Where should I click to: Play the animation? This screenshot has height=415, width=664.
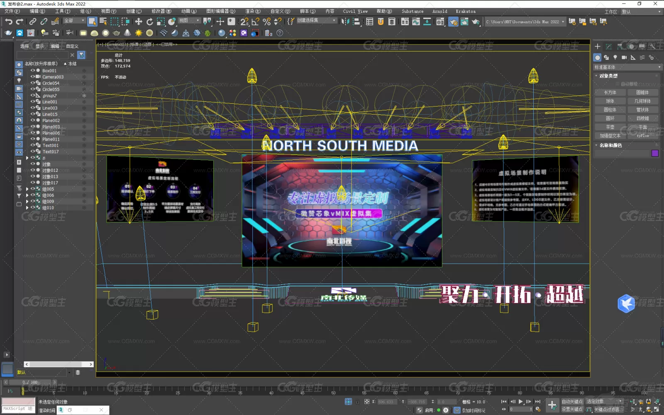coord(520,402)
